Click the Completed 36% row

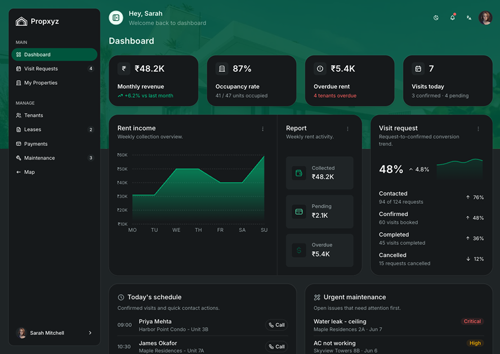click(x=431, y=238)
